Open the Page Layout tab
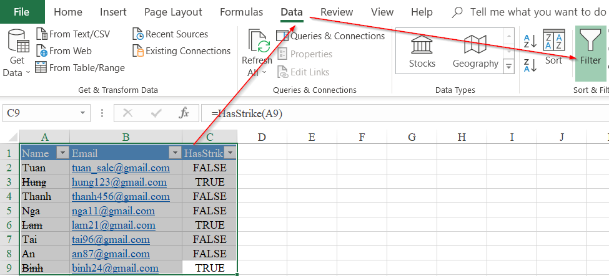 173,12
